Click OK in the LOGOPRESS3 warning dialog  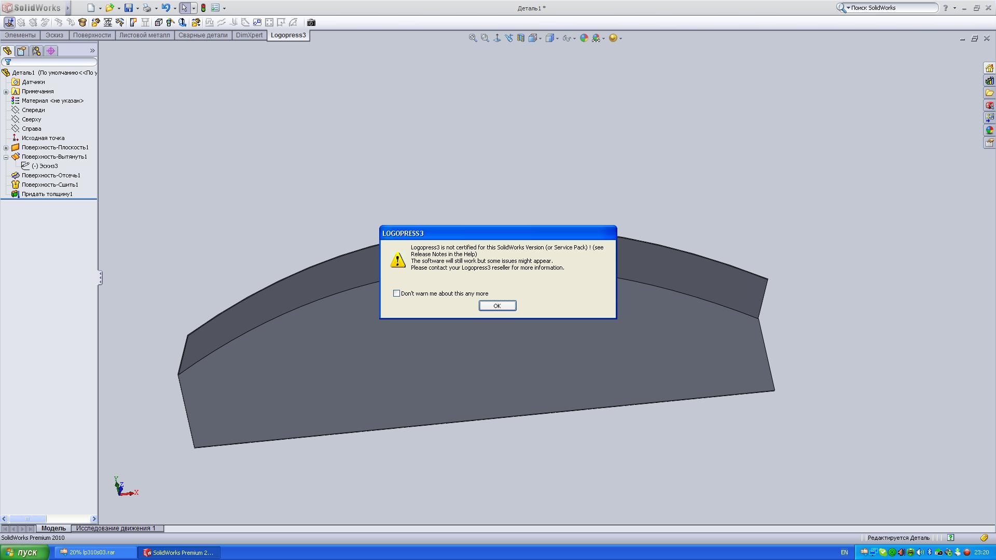[497, 306]
